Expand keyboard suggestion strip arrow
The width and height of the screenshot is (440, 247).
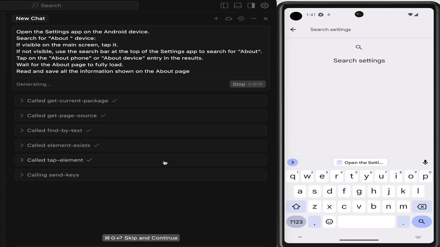coord(293,162)
